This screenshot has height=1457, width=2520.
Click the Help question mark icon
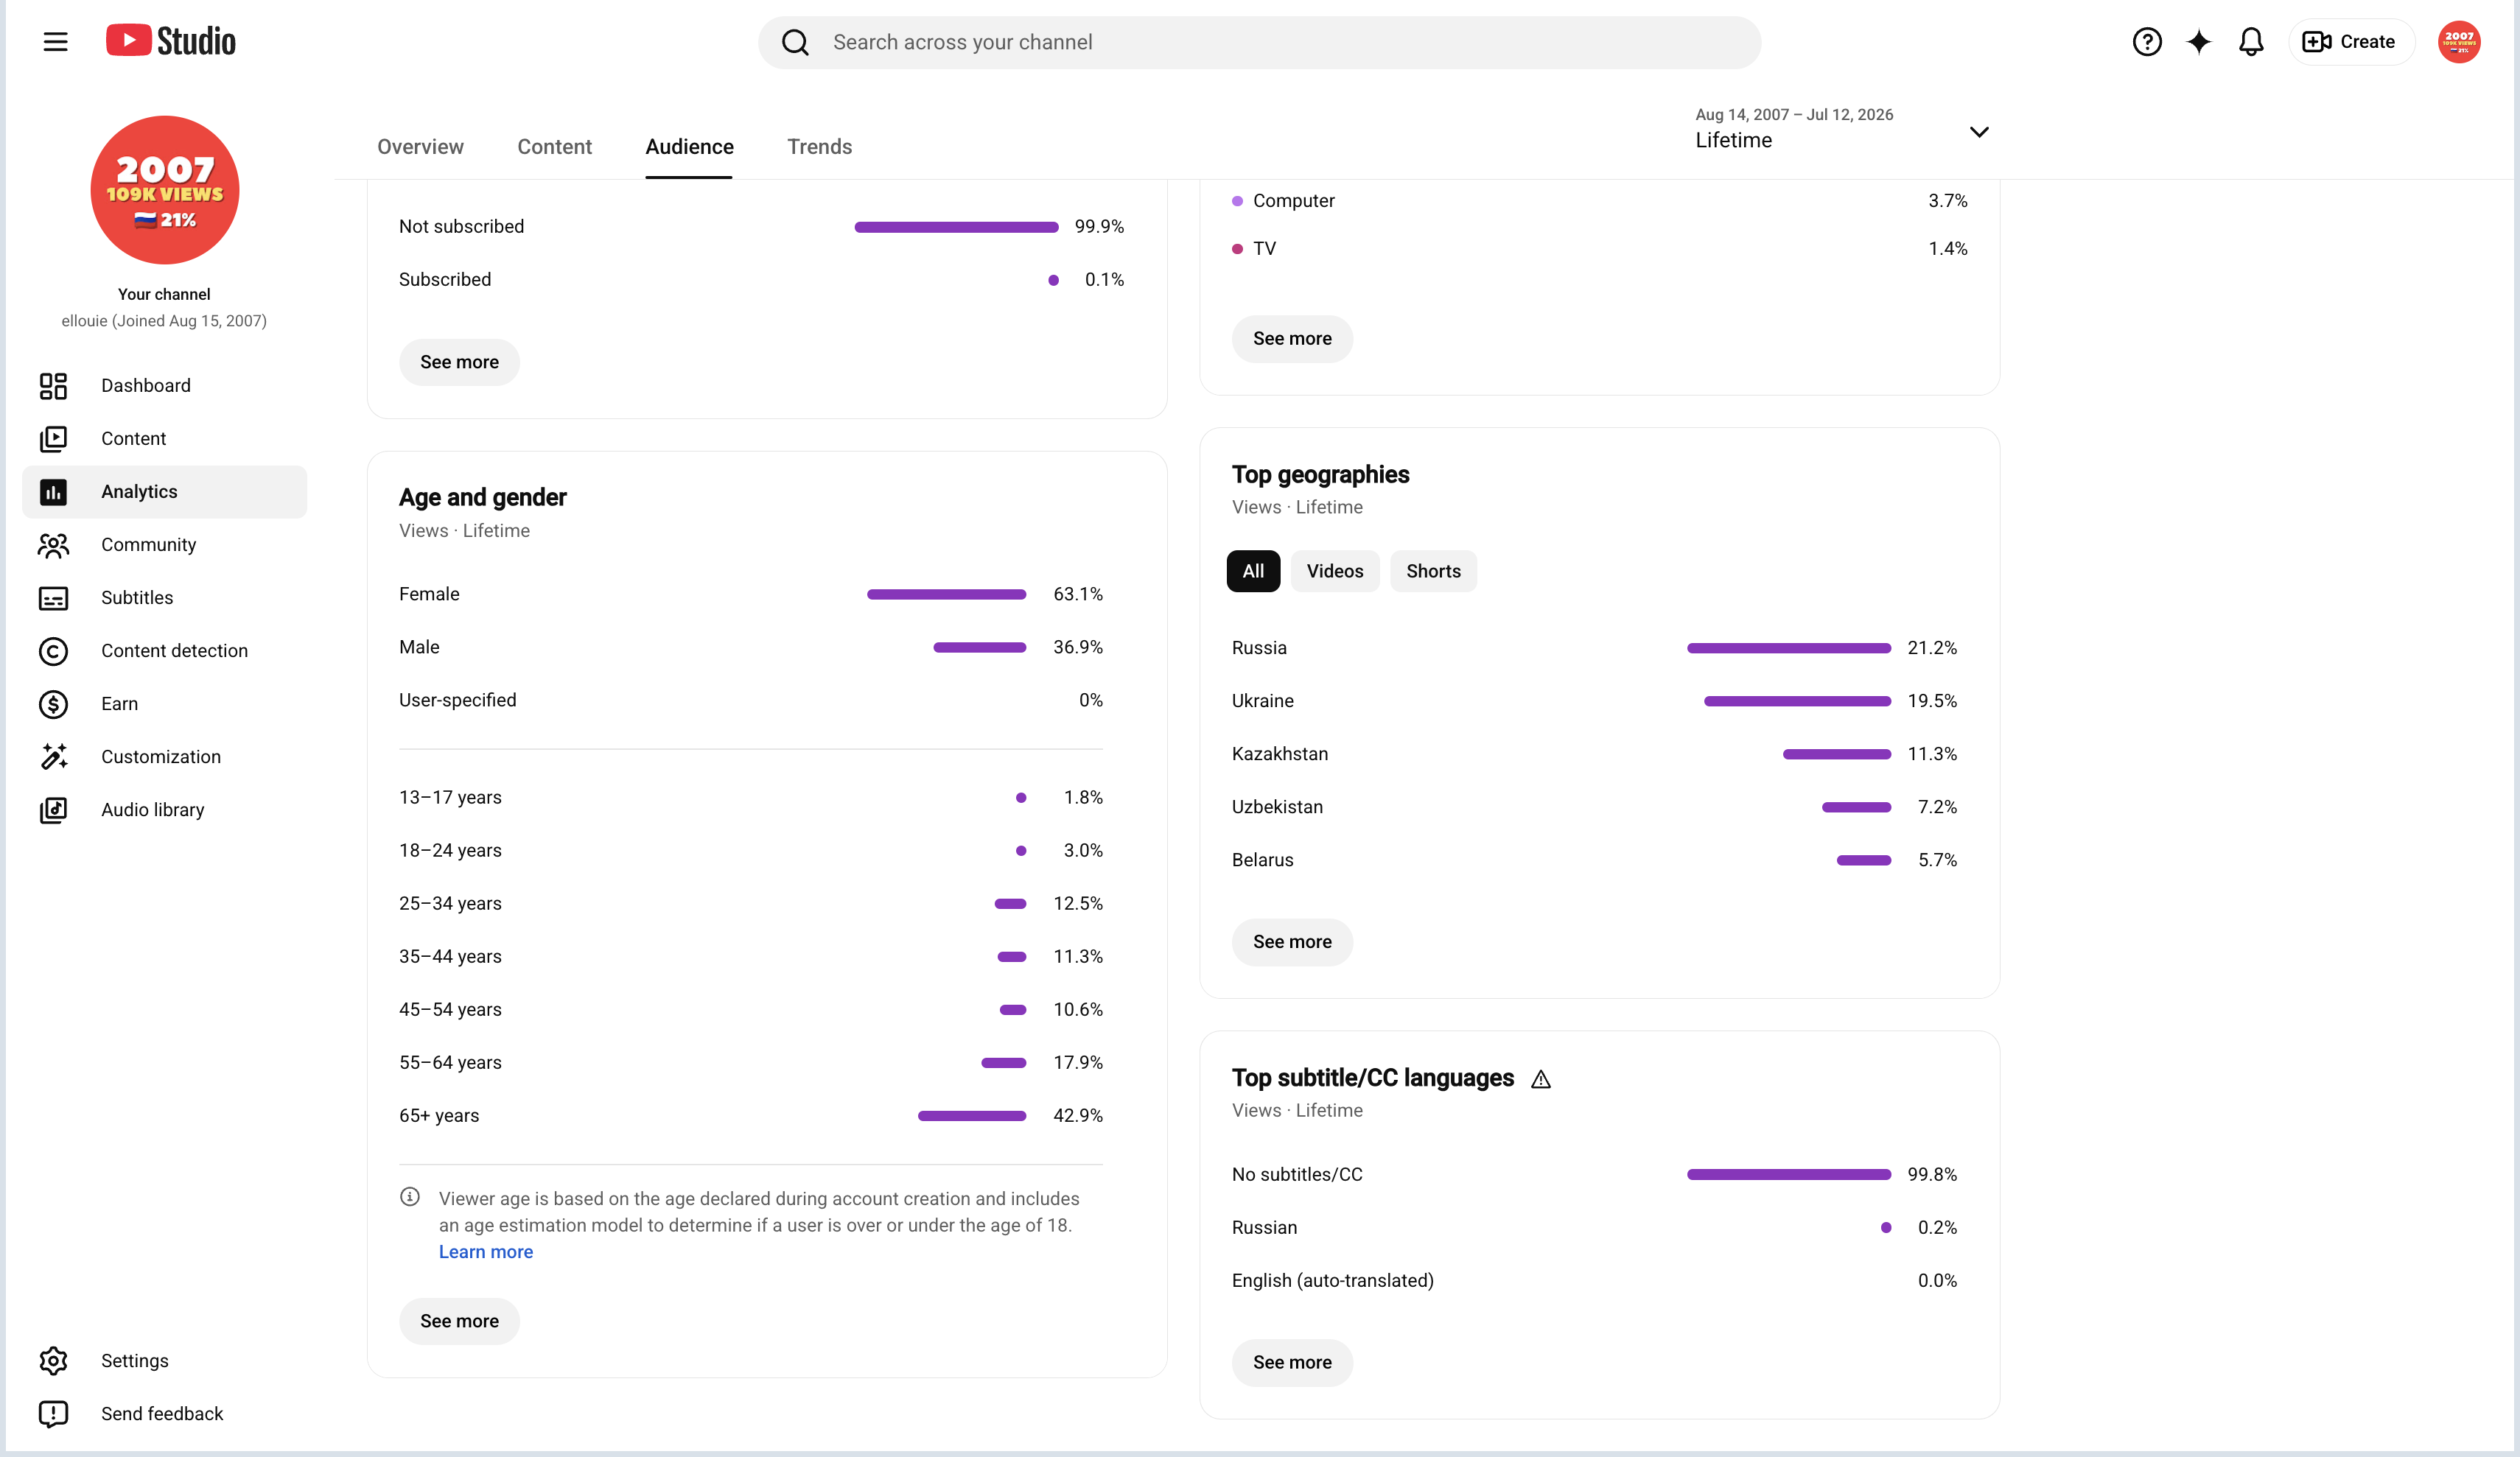pyautogui.click(x=2146, y=42)
